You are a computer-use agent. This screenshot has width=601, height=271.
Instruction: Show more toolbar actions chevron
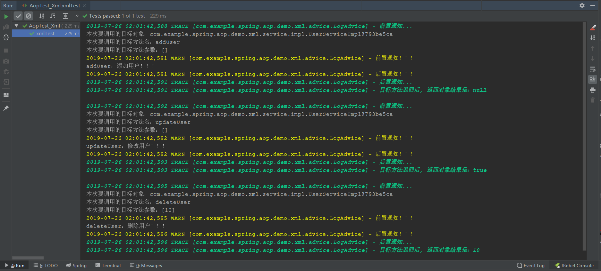pyautogui.click(x=77, y=16)
